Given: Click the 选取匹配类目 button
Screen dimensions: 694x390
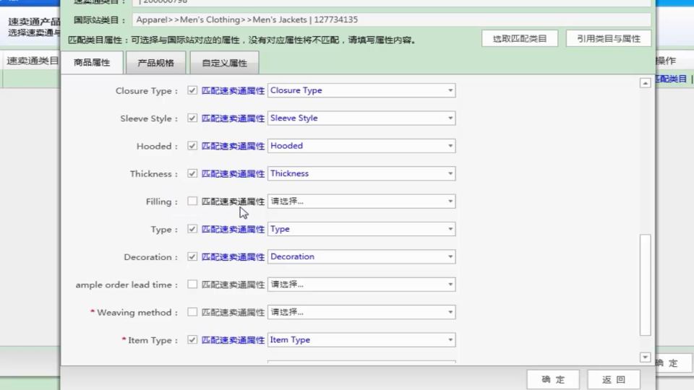Looking at the screenshot, I should click(520, 38).
